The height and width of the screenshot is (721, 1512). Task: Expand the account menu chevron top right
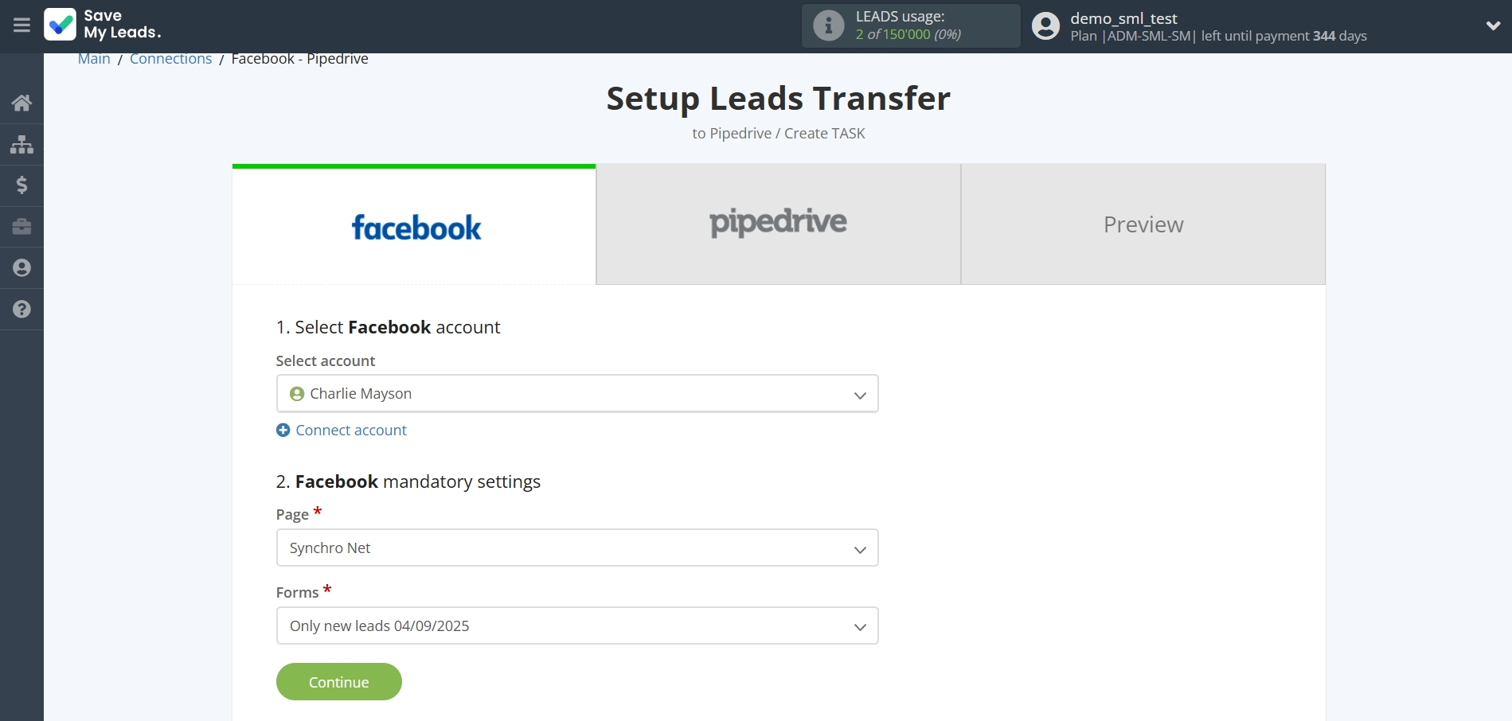click(1493, 25)
